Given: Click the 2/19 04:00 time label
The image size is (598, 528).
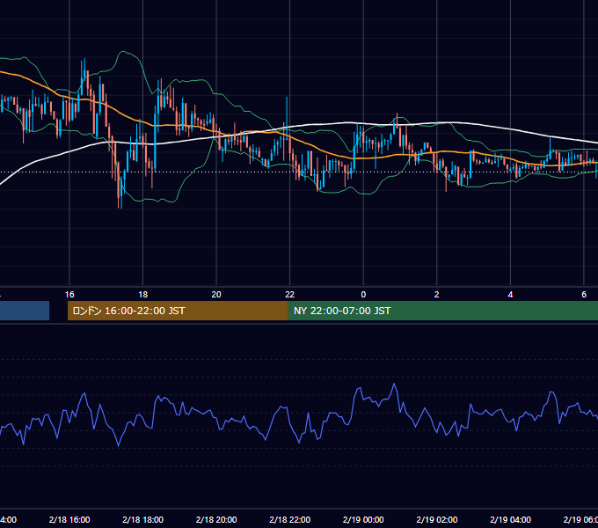Looking at the screenshot, I should coord(510,519).
